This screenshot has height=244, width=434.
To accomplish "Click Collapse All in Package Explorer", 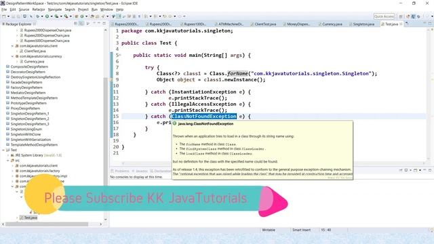I will pos(75,24).
